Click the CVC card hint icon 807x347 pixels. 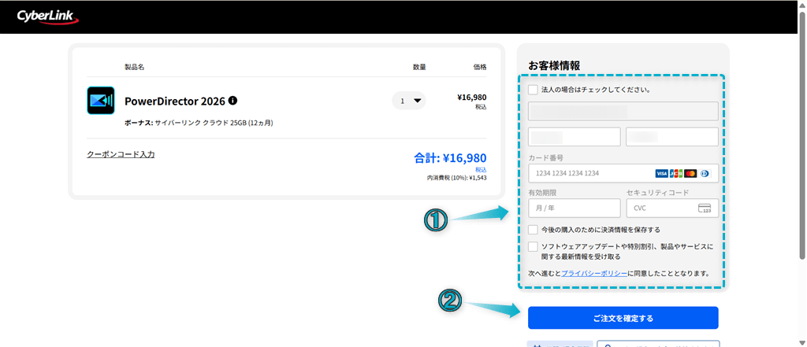pyautogui.click(x=704, y=209)
